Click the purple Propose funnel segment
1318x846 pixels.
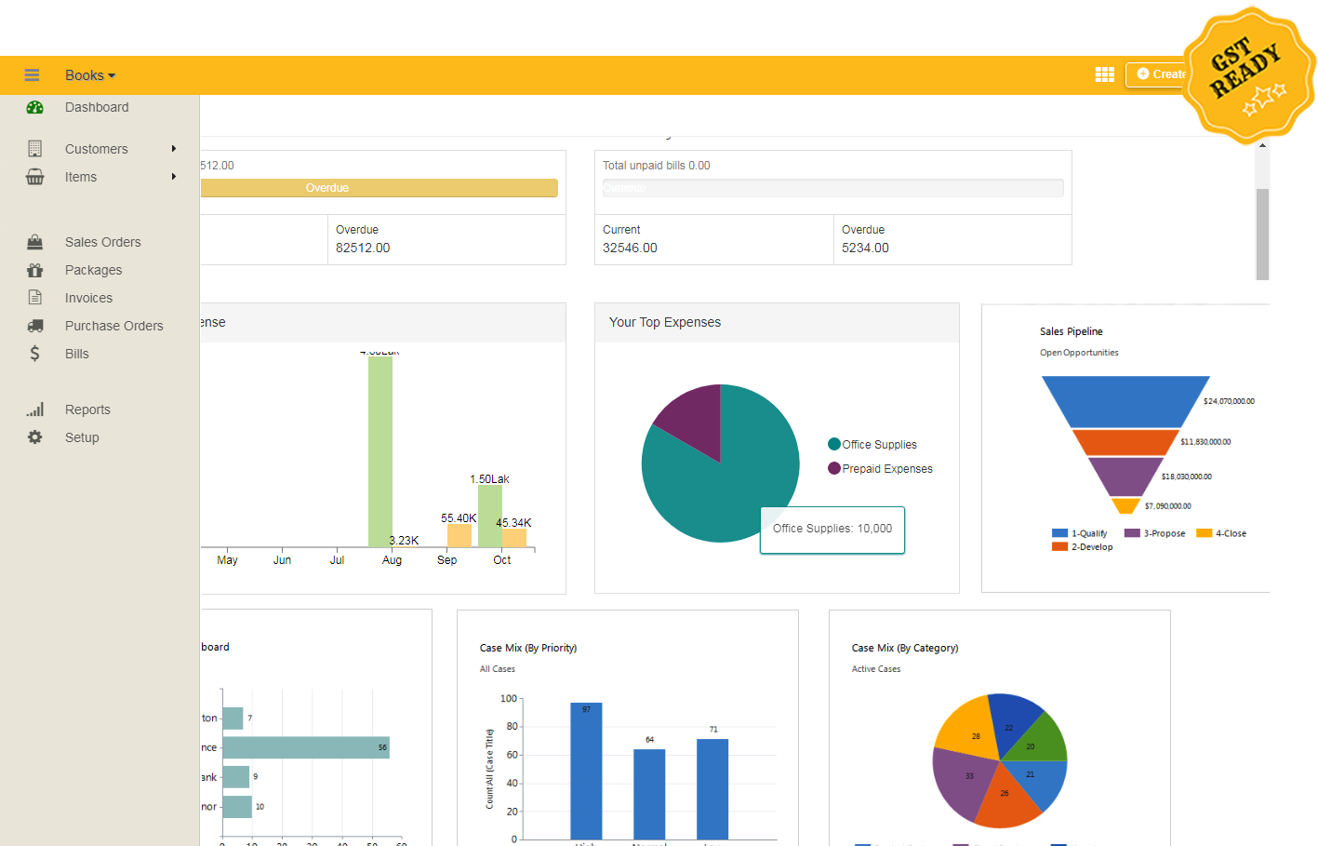coord(1125,476)
